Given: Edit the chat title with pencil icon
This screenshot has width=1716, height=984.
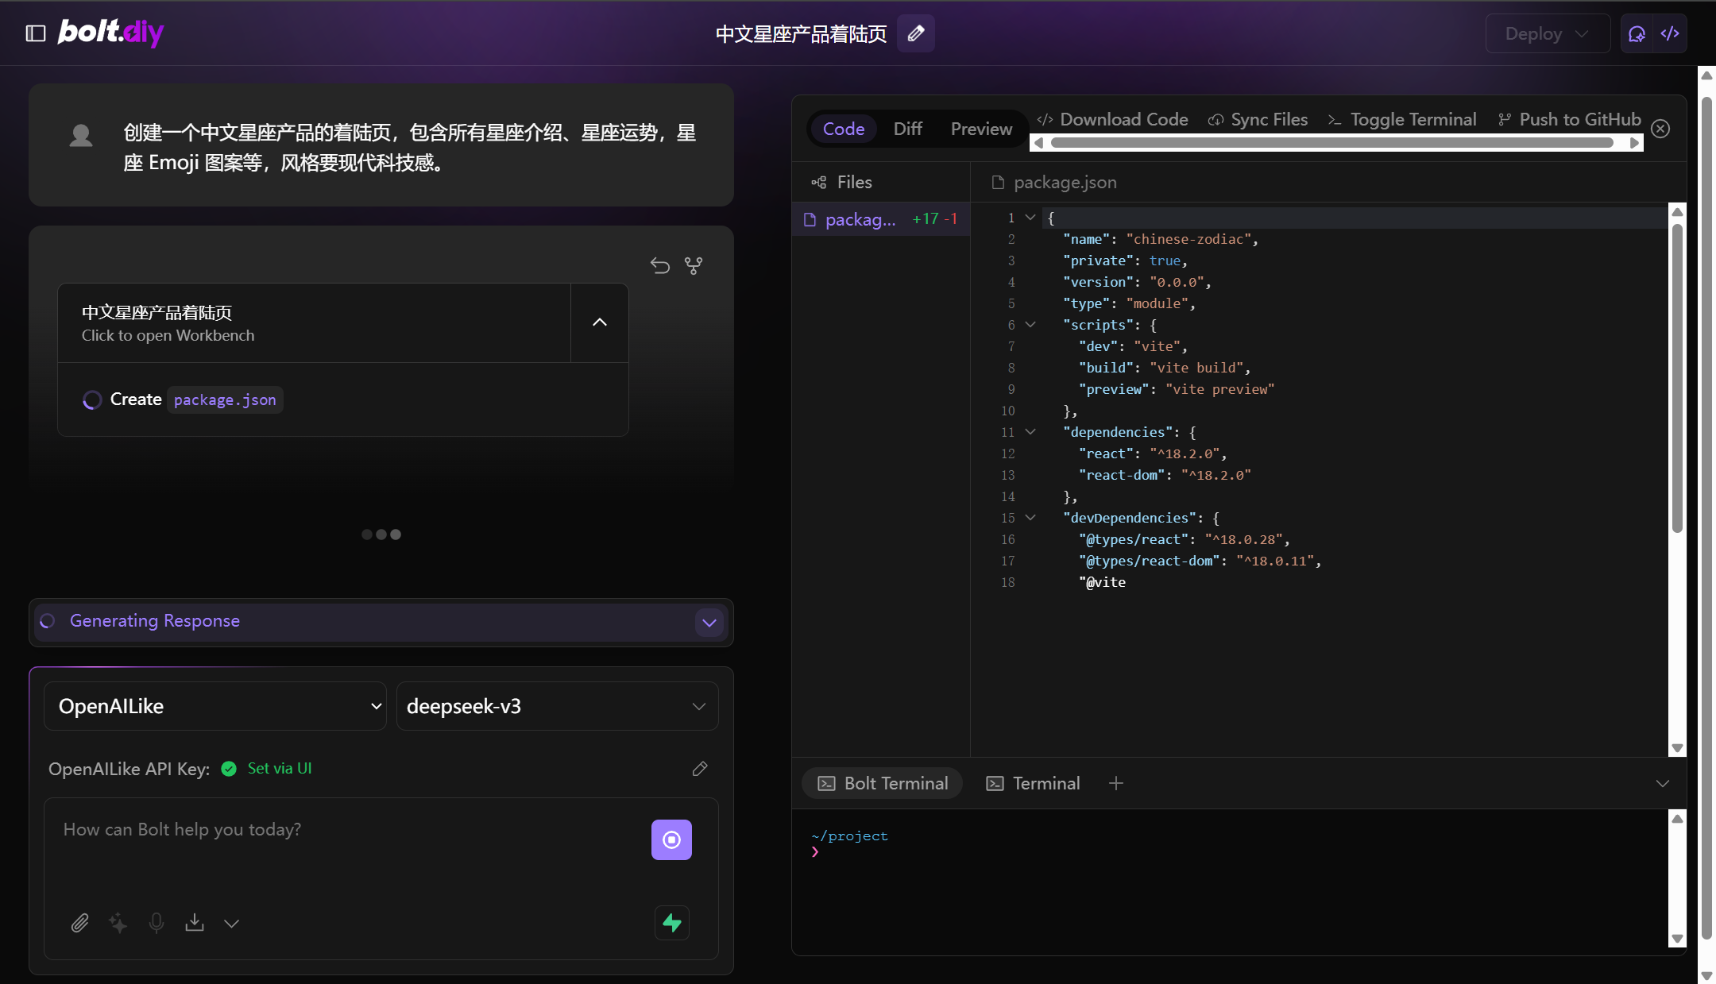Looking at the screenshot, I should 916,33.
